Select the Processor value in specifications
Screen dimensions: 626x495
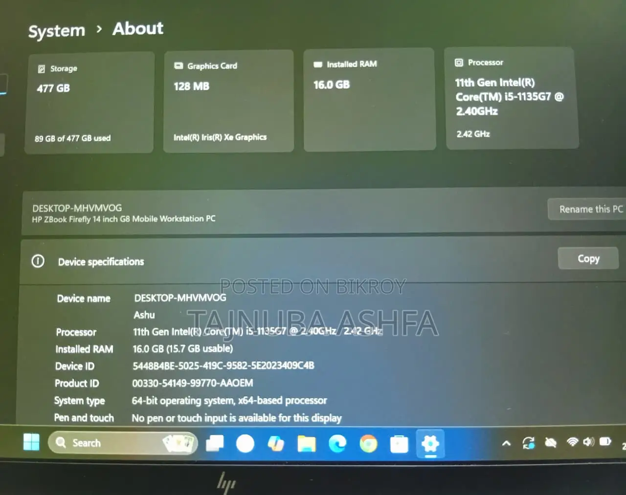(x=258, y=331)
